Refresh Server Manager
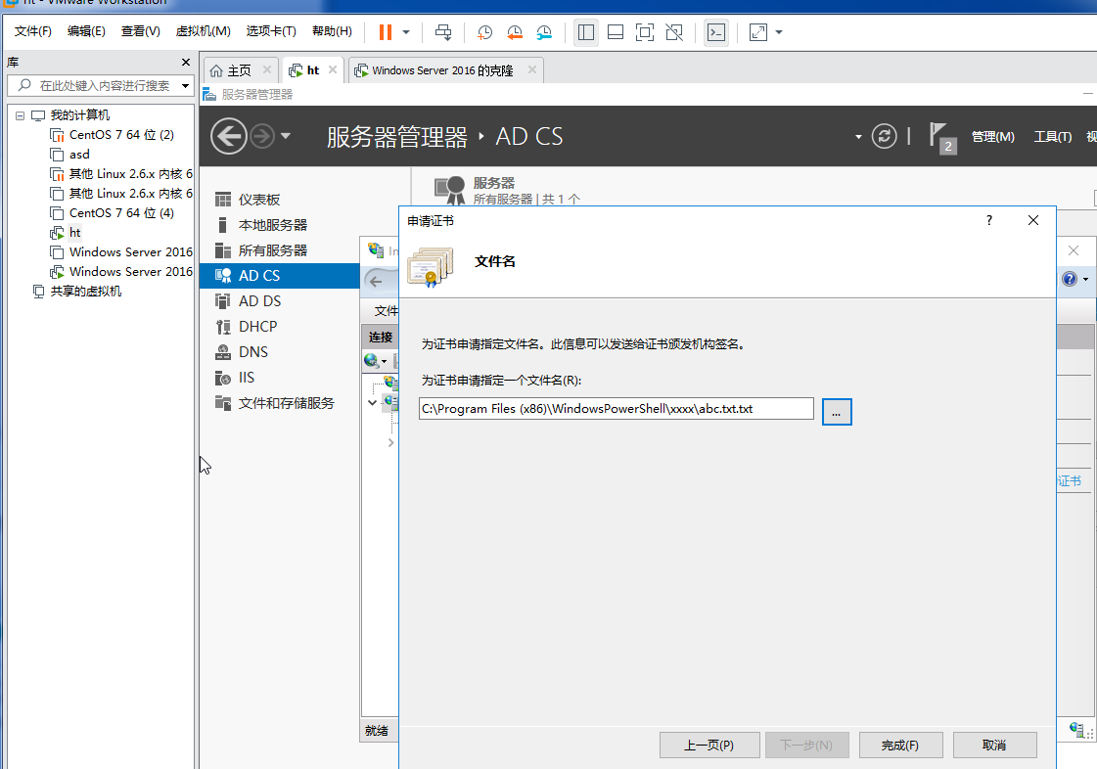This screenshot has width=1097, height=769. [x=885, y=136]
